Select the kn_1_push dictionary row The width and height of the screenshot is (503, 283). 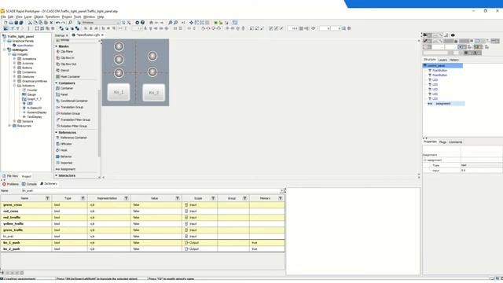(142, 243)
